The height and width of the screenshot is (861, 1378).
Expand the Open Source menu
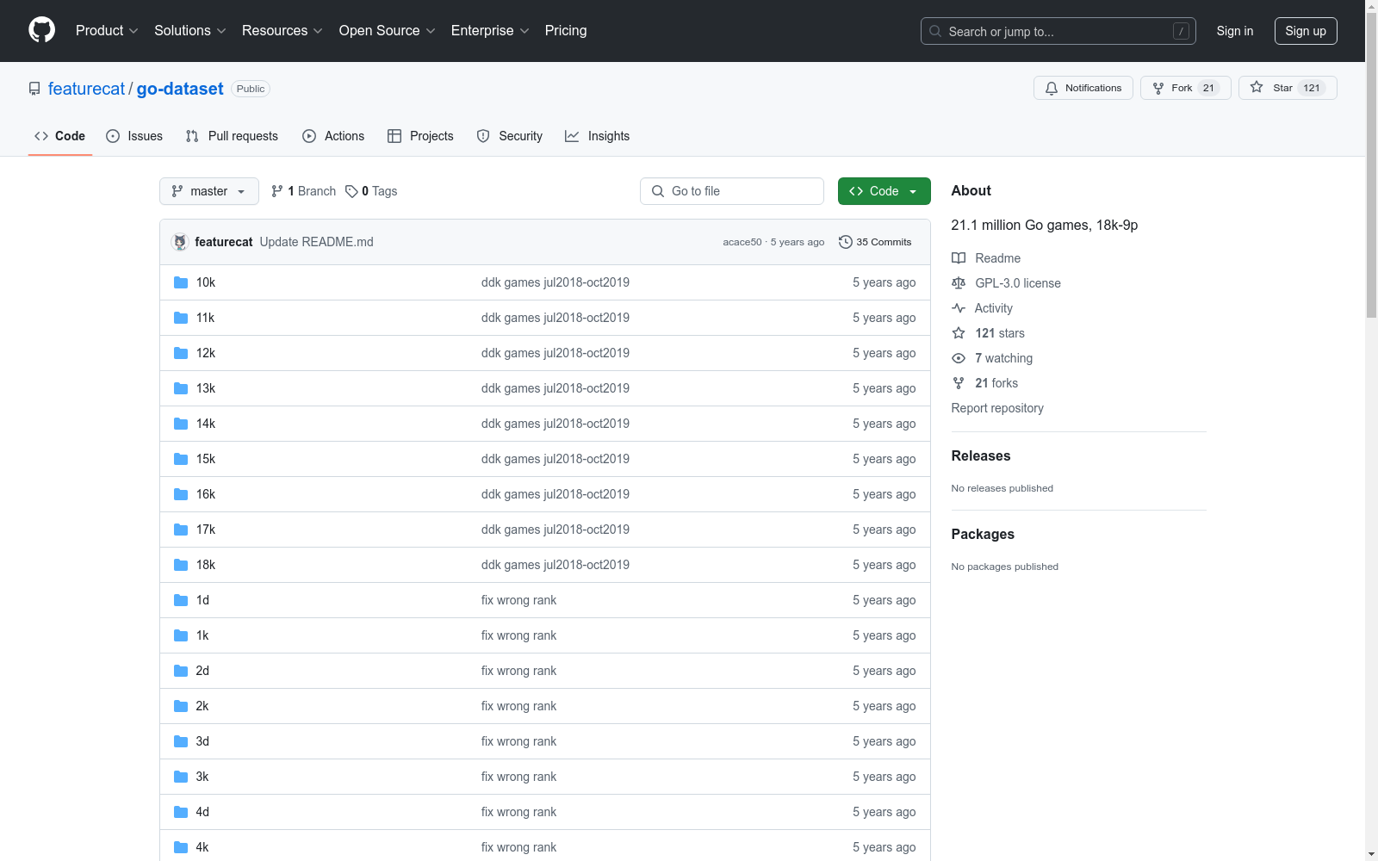pos(388,30)
